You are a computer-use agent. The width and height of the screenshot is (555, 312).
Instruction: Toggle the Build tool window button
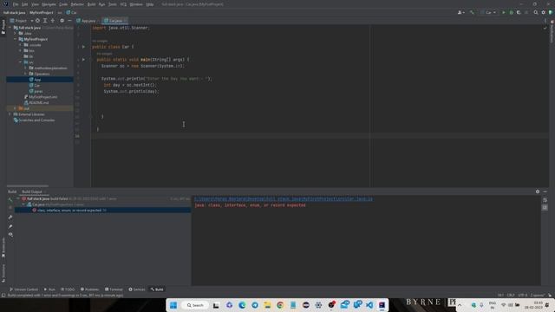tap(157, 289)
